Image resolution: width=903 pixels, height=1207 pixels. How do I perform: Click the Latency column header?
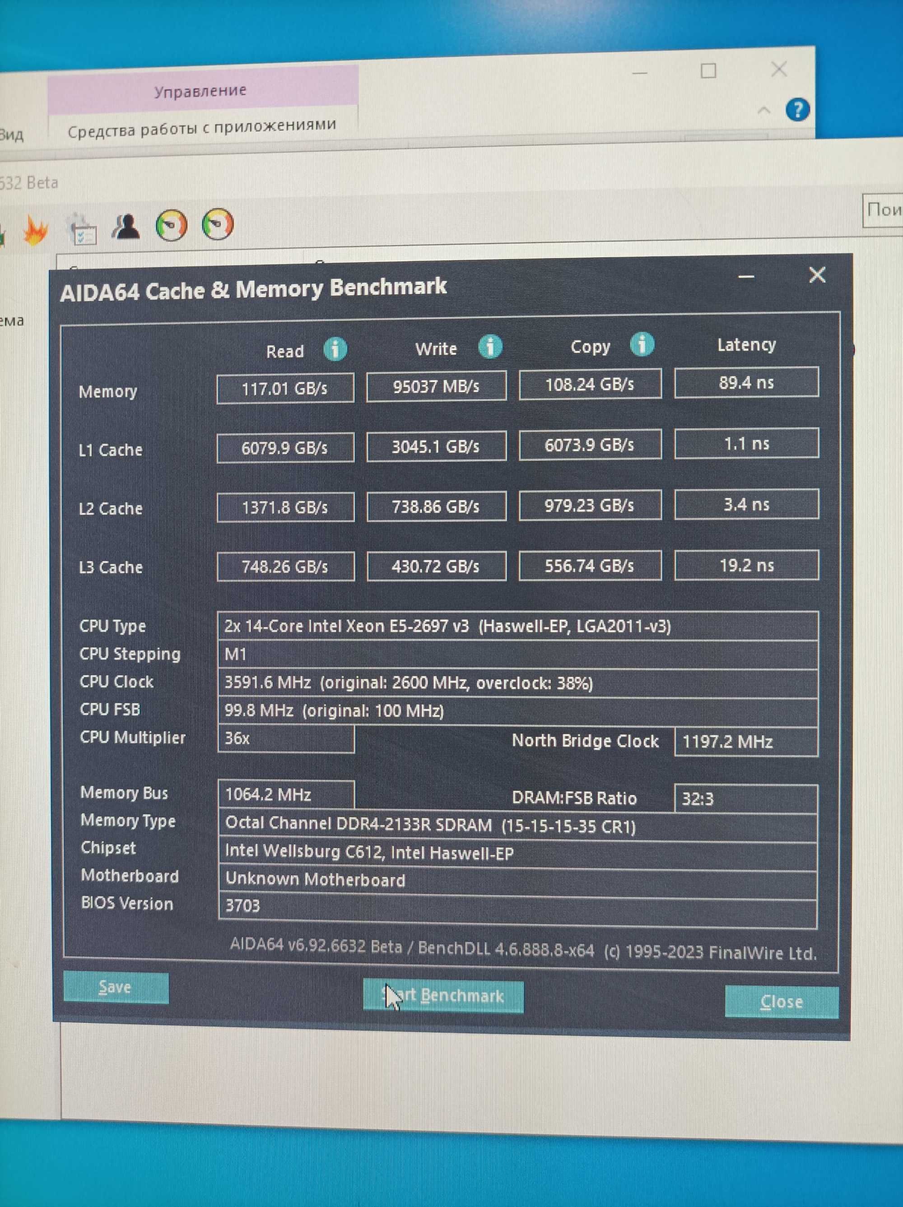[746, 344]
